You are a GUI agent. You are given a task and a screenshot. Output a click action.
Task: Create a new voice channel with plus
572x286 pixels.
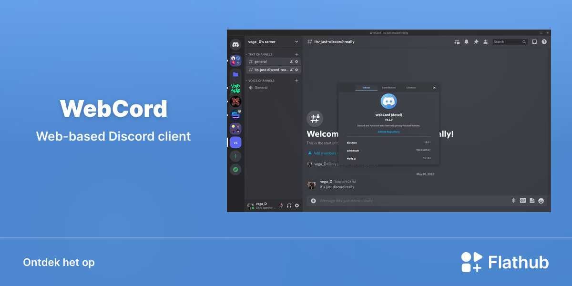point(296,81)
